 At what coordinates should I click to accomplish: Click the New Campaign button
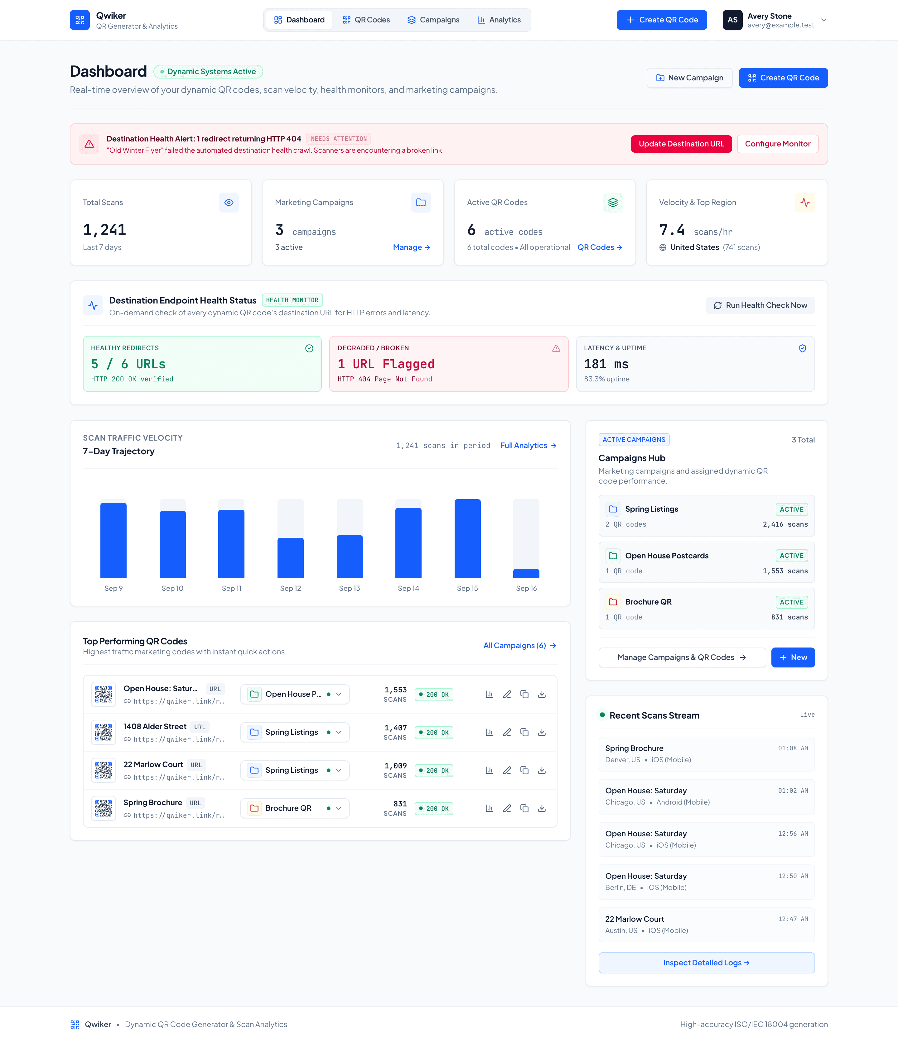690,78
